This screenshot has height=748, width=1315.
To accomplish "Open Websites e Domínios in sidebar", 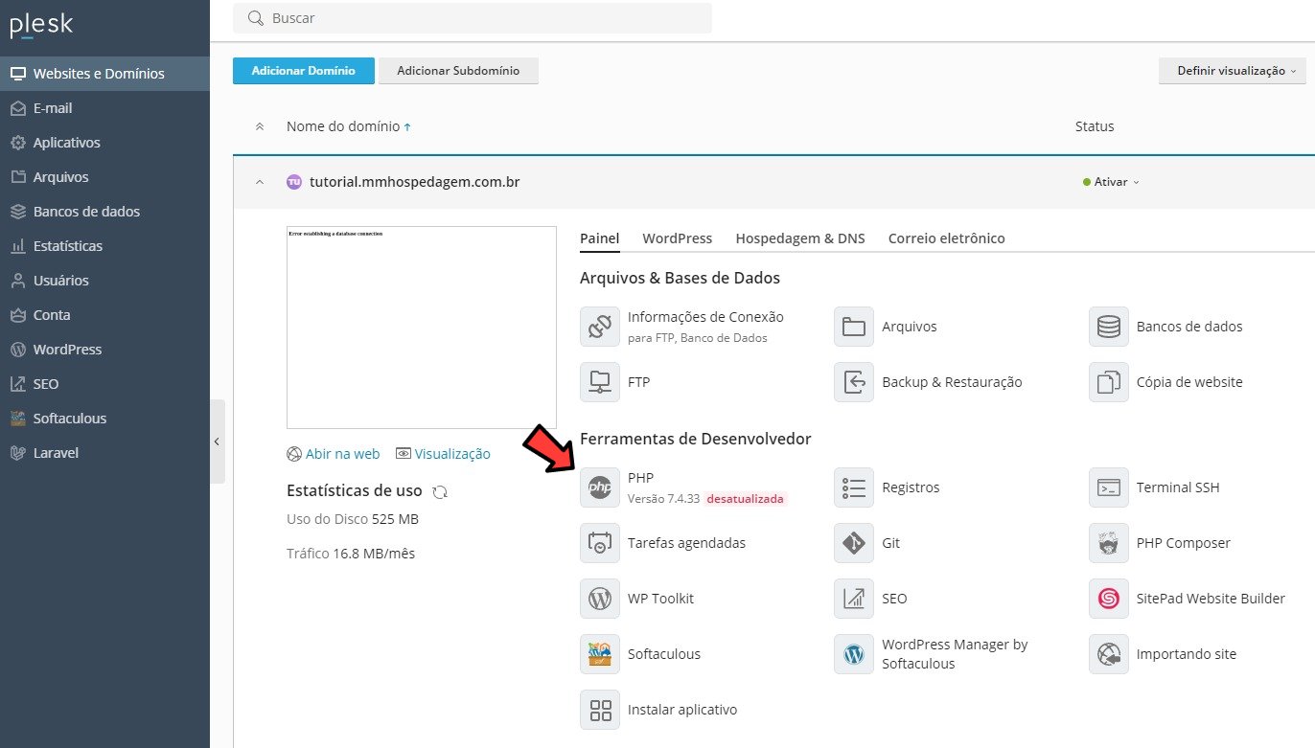I will click(x=104, y=74).
